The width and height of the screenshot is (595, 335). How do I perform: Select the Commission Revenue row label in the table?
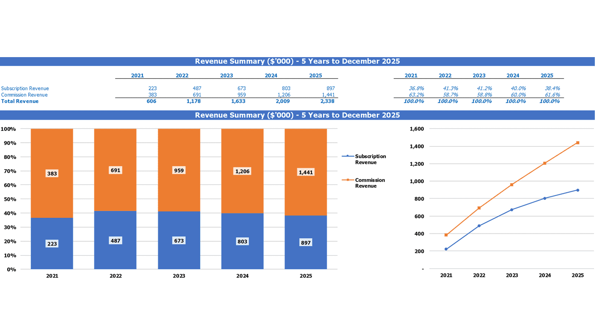[x=24, y=95]
